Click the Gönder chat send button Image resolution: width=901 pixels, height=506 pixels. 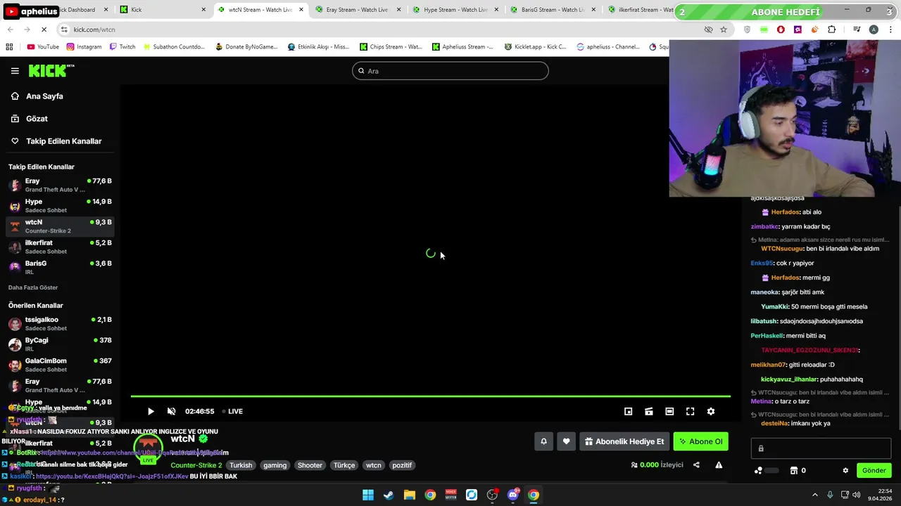(874, 471)
